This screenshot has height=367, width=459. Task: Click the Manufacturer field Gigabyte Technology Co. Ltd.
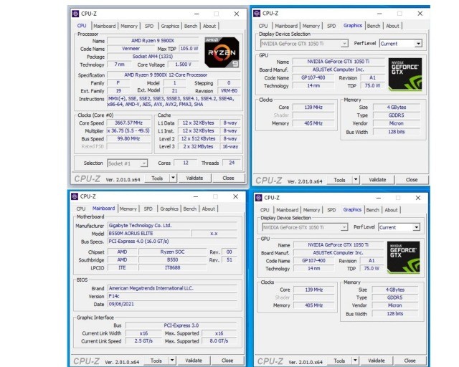[x=172, y=226]
